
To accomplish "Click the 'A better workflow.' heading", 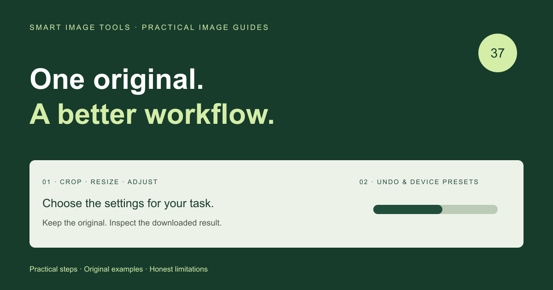I will tap(152, 114).
